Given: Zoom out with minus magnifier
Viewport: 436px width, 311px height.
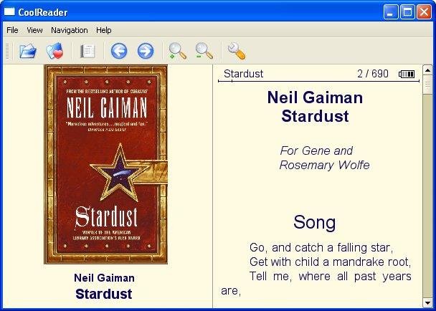Looking at the screenshot, I should point(204,51).
